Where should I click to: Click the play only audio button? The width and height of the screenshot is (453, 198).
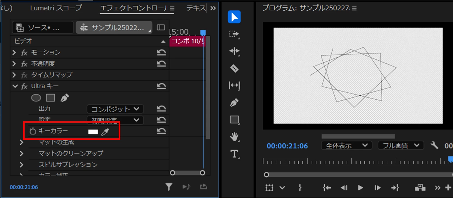coord(186,187)
